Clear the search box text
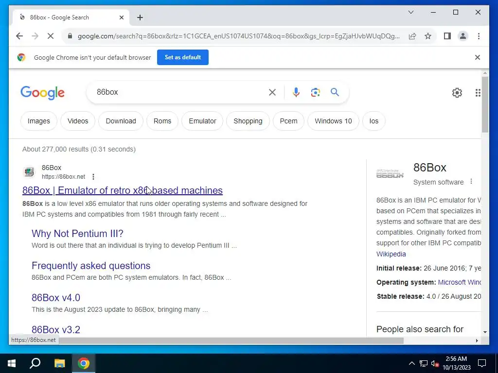This screenshot has height=373, width=498. point(272,92)
